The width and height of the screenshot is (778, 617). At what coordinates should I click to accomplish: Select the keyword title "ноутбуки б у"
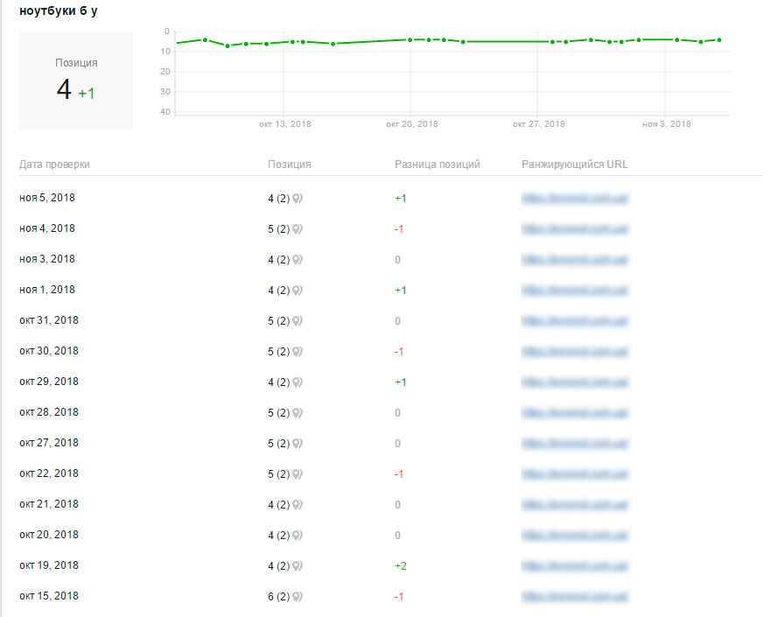point(59,11)
